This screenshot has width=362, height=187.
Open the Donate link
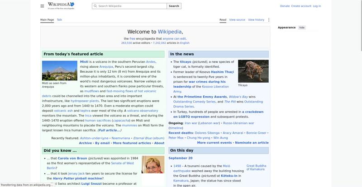coord(285,6)
